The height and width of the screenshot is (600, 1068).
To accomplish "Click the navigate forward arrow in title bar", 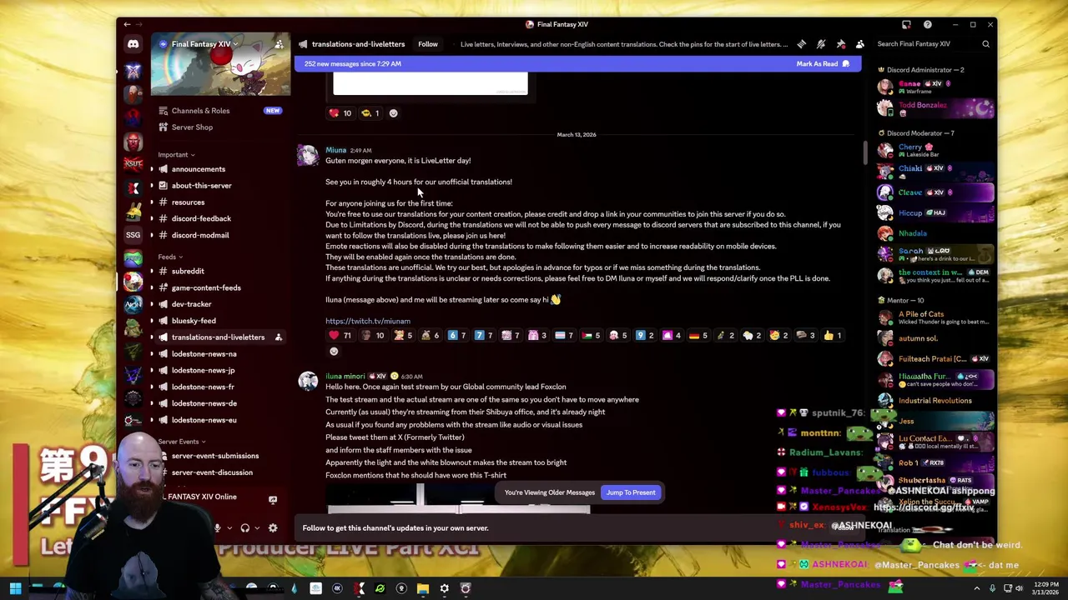I will (139, 24).
